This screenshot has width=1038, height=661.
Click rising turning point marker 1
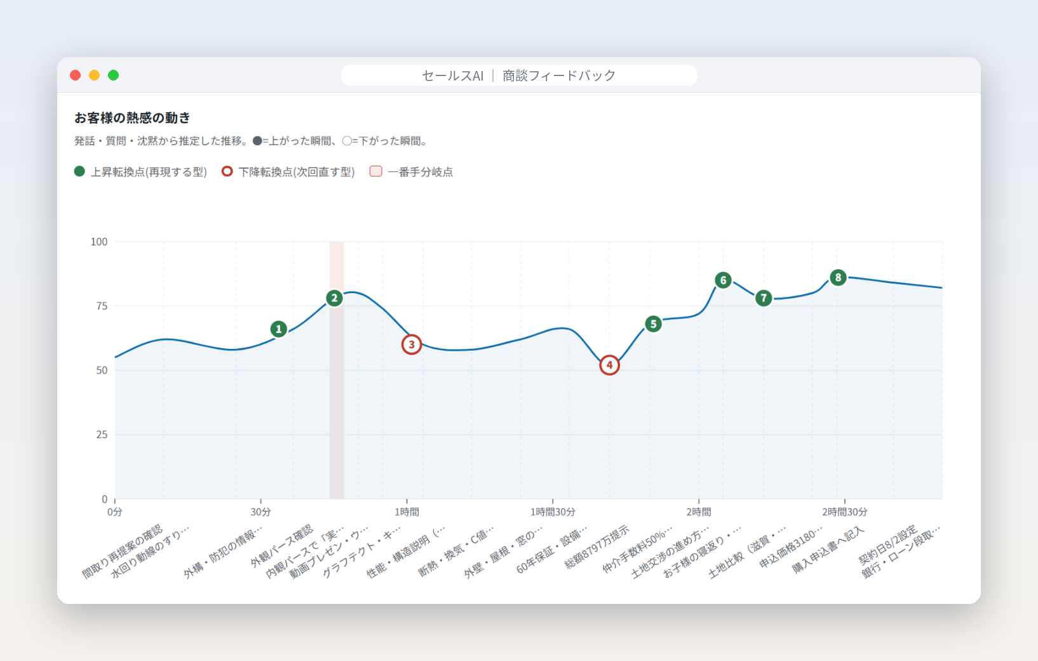click(278, 329)
